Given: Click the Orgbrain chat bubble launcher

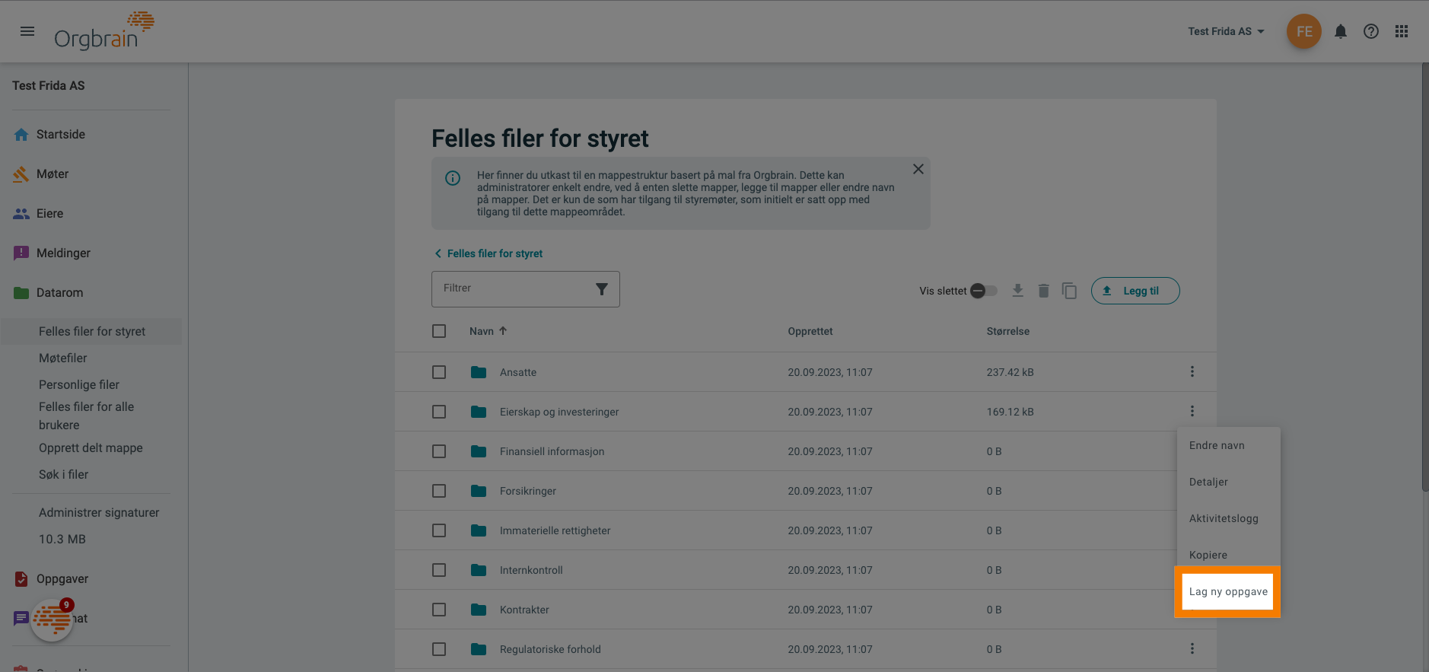Looking at the screenshot, I should click(52, 619).
